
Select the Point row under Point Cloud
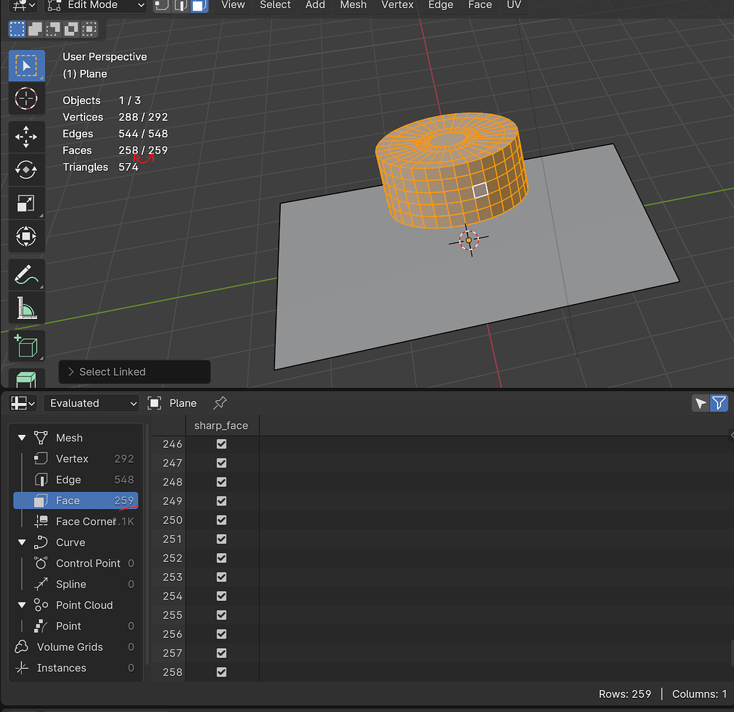[x=76, y=627]
